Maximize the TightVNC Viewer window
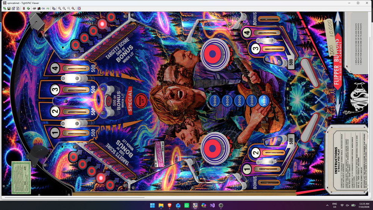Image resolution: width=373 pixels, height=210 pixels. click(358, 3)
